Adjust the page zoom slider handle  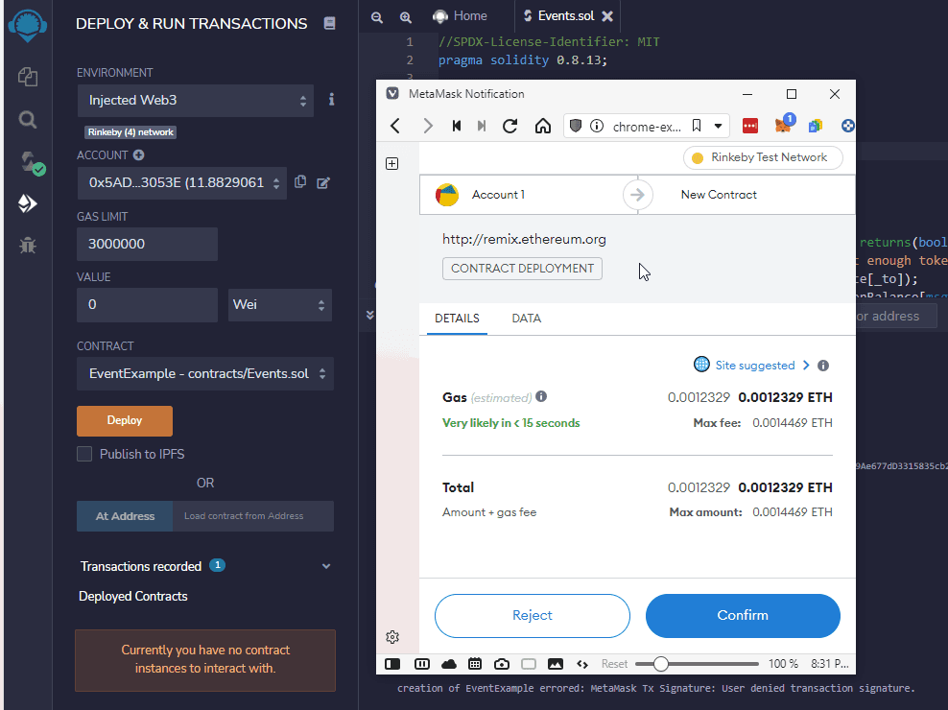[661, 664]
